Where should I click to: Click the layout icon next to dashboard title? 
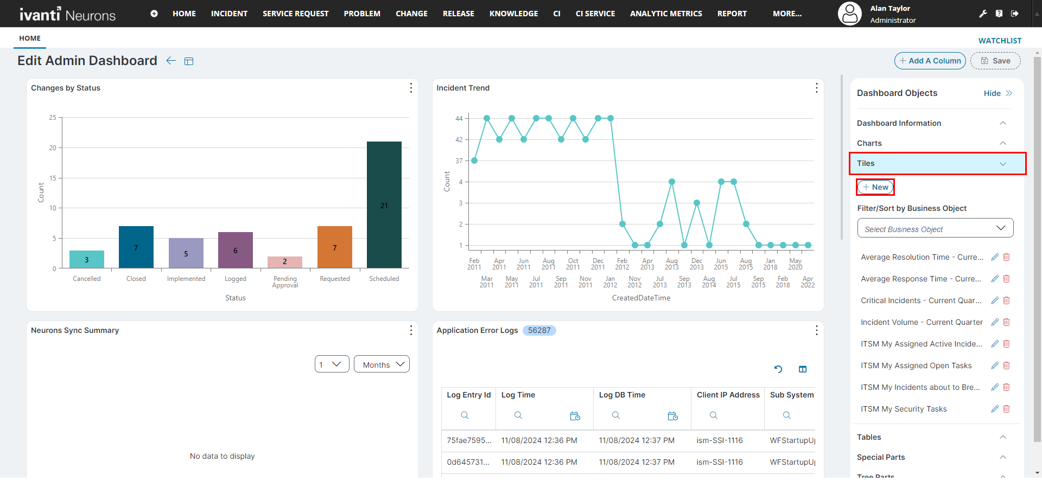pos(189,61)
